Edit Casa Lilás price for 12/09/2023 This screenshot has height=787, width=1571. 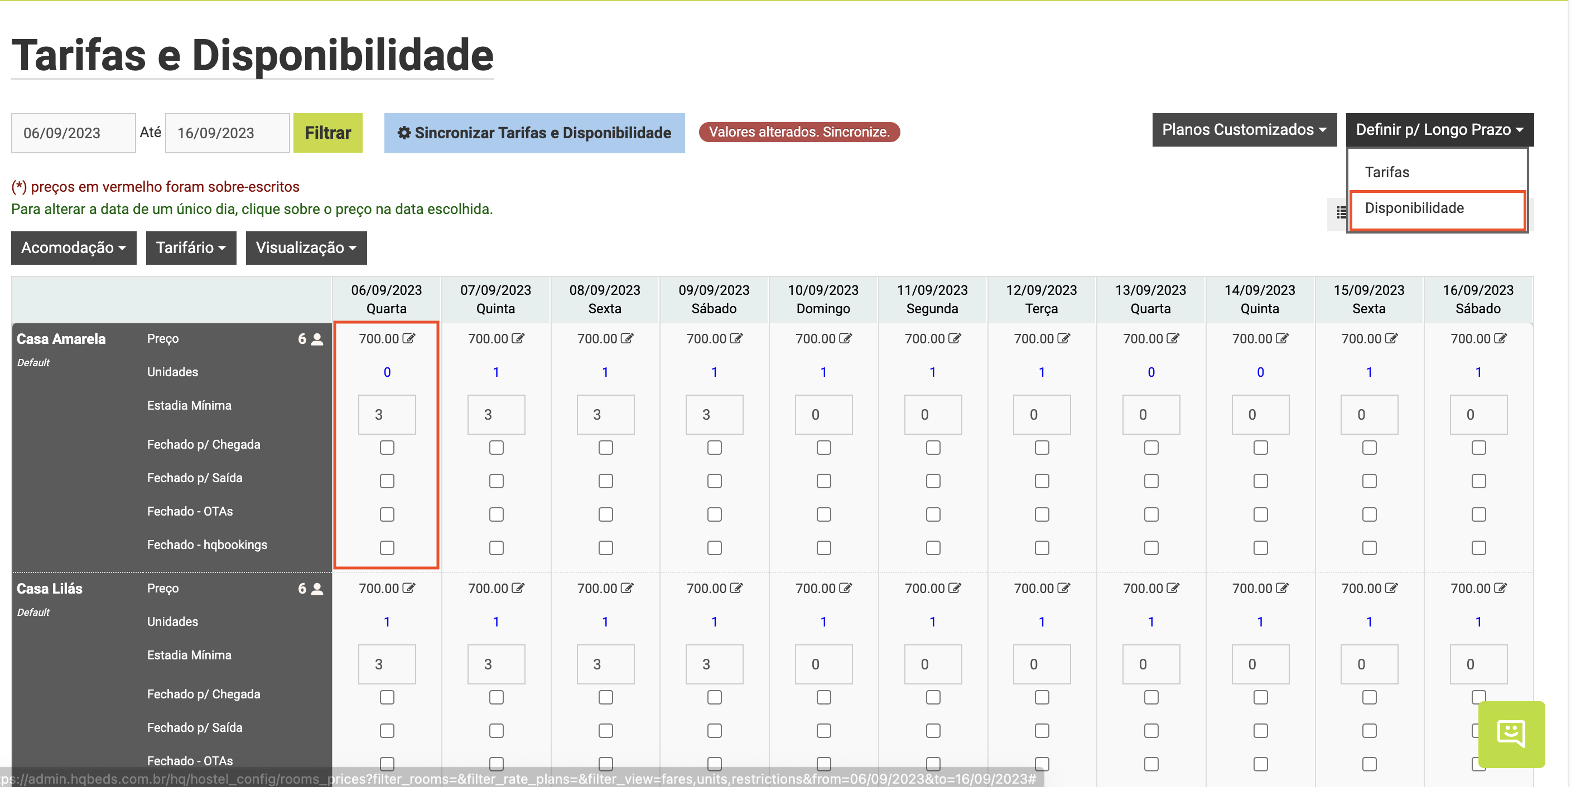(x=1063, y=588)
